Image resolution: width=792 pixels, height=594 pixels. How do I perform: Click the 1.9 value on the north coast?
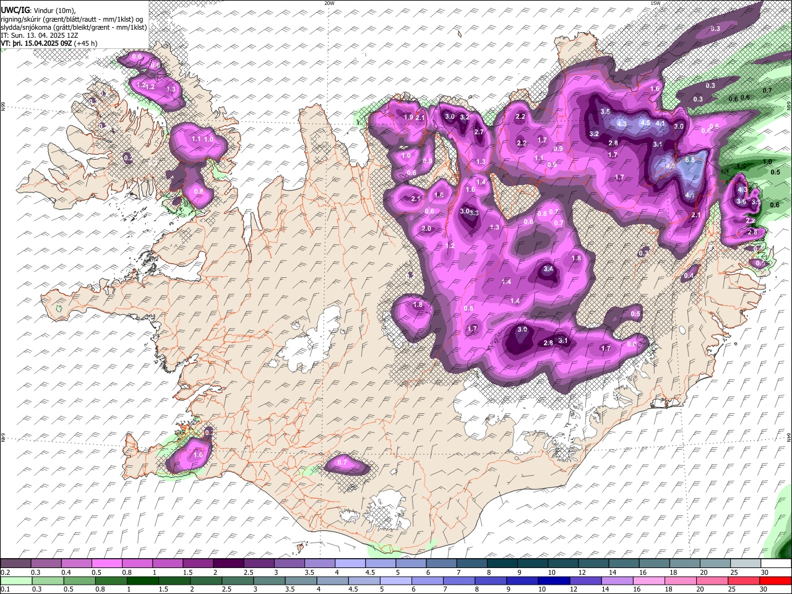408,117
